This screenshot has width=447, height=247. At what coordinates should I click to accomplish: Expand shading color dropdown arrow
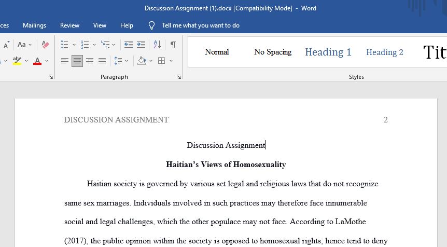151,61
